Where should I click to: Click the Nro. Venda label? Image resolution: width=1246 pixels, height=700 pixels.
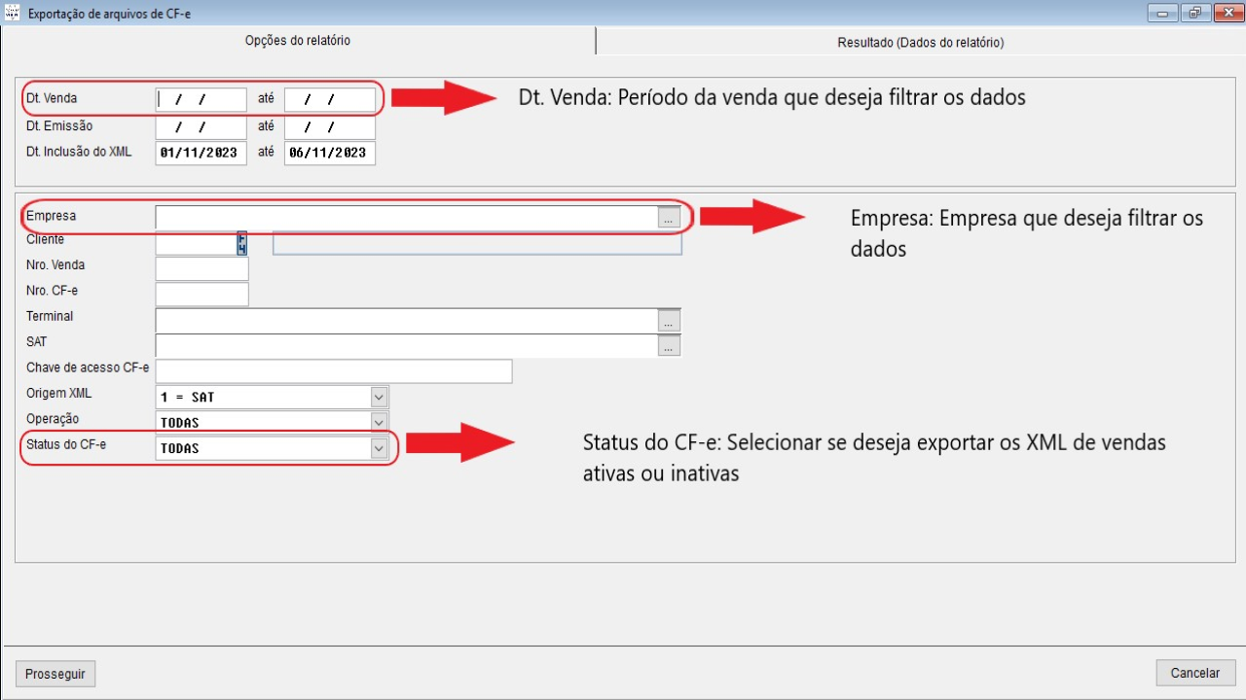tap(55, 264)
